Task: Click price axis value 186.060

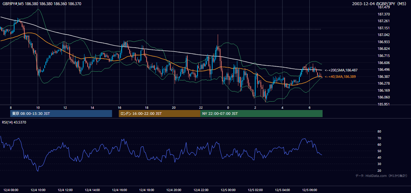Action: 383,97
